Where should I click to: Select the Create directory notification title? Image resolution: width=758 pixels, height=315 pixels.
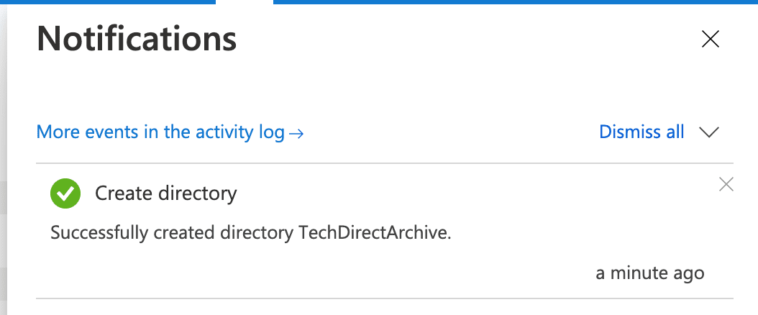(x=165, y=193)
